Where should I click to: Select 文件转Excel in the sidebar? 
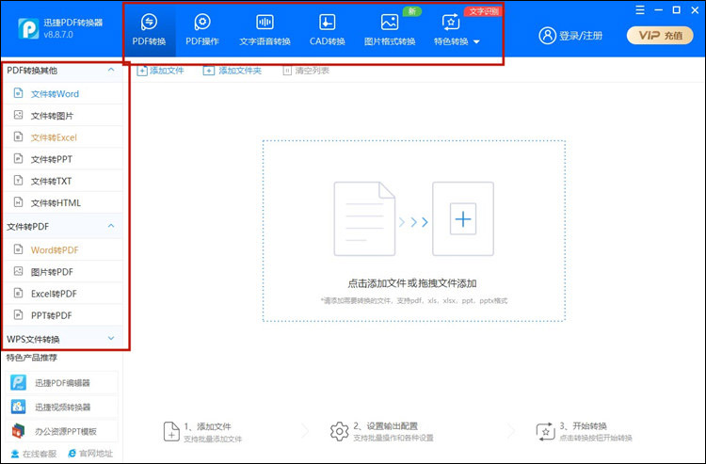(x=63, y=137)
